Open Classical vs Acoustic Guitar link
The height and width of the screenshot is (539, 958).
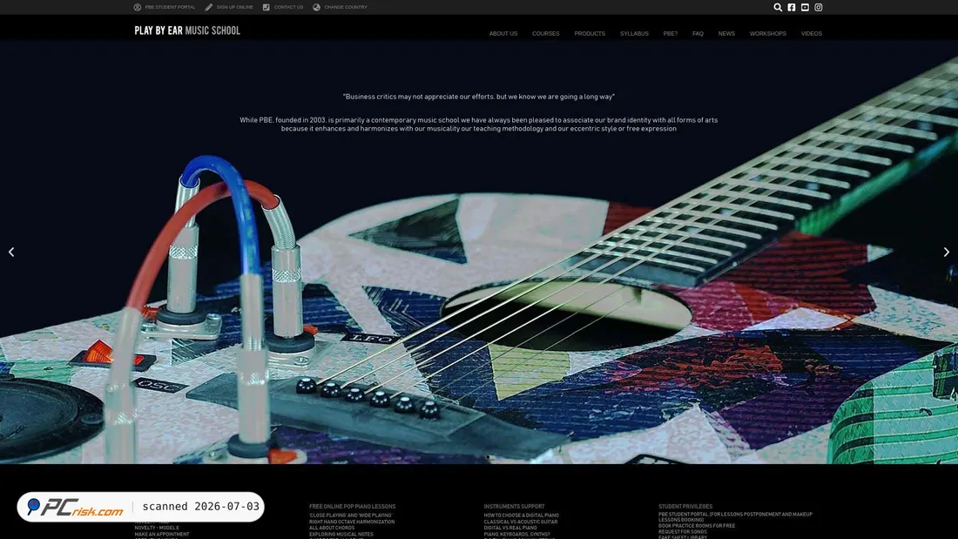[x=521, y=522]
